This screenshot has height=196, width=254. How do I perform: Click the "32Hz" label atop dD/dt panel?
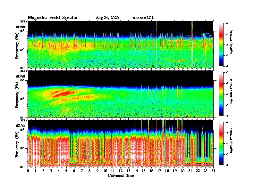[23, 71]
